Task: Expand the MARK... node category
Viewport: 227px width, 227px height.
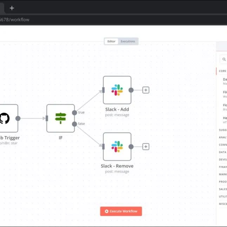Action: (223, 174)
